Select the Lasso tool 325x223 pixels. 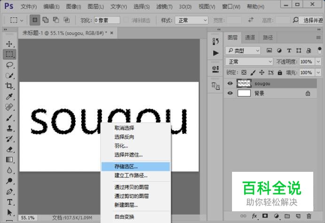point(9,65)
